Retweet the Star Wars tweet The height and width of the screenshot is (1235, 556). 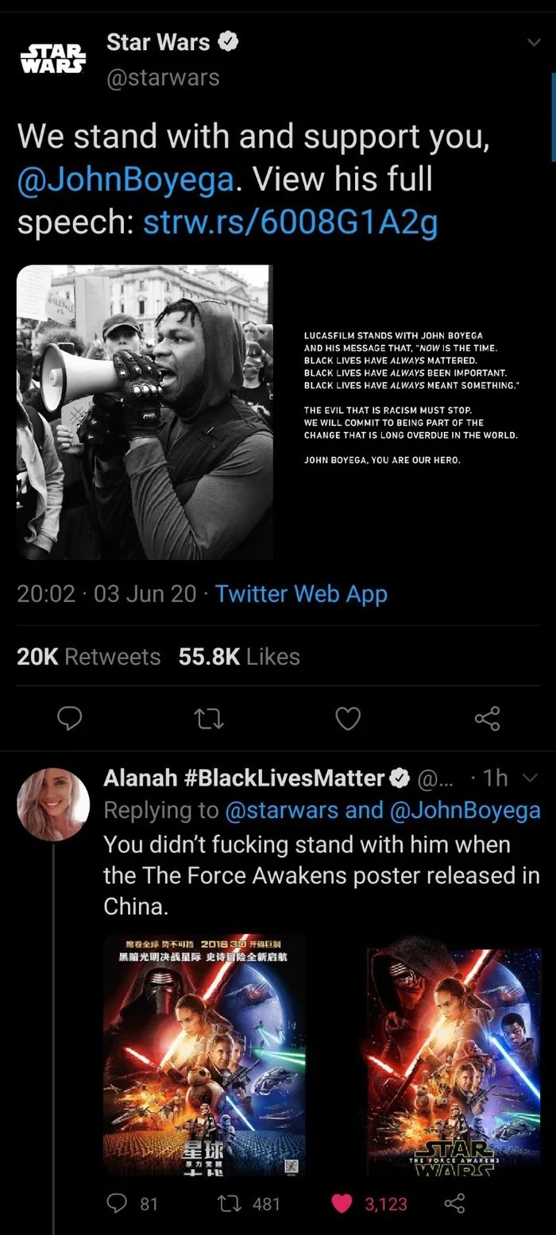(210, 719)
